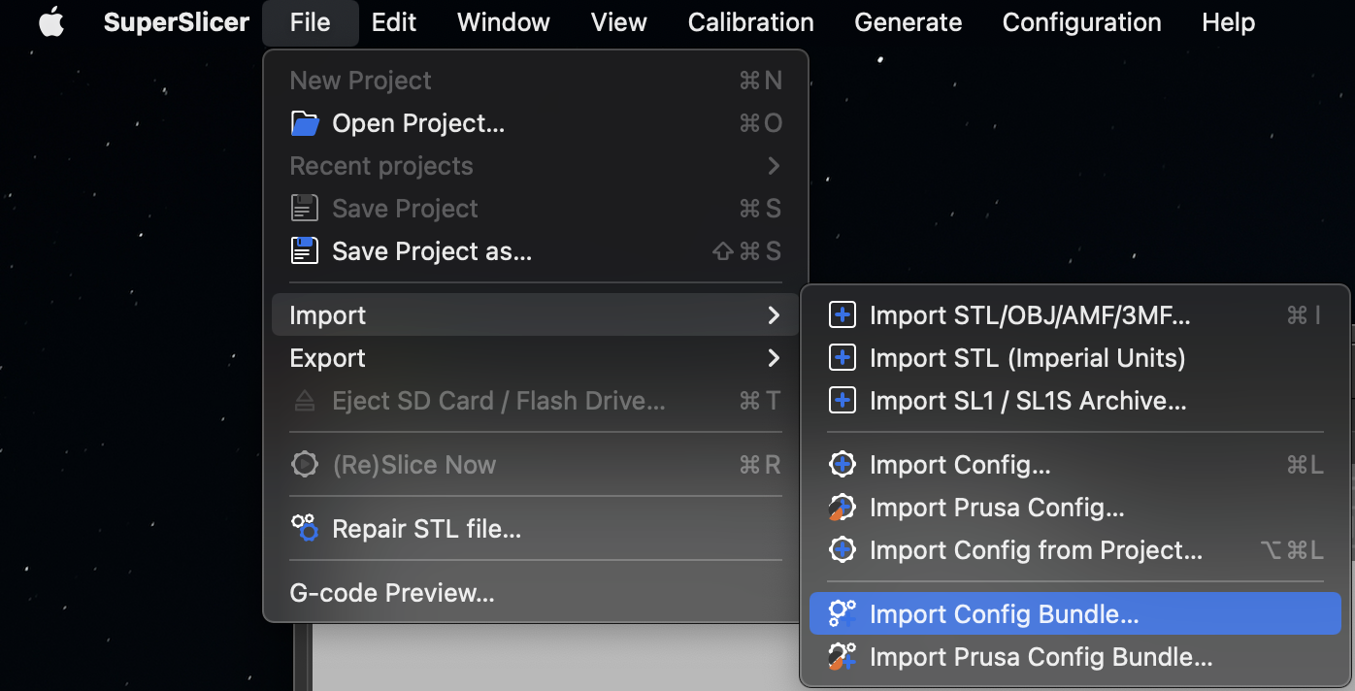
Task: Expand the Import submenu arrow
Action: 774,314
